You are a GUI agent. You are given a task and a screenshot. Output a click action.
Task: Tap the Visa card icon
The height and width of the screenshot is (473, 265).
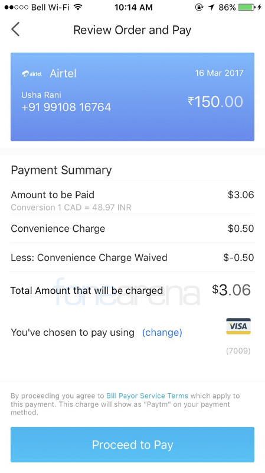pyautogui.click(x=238, y=326)
